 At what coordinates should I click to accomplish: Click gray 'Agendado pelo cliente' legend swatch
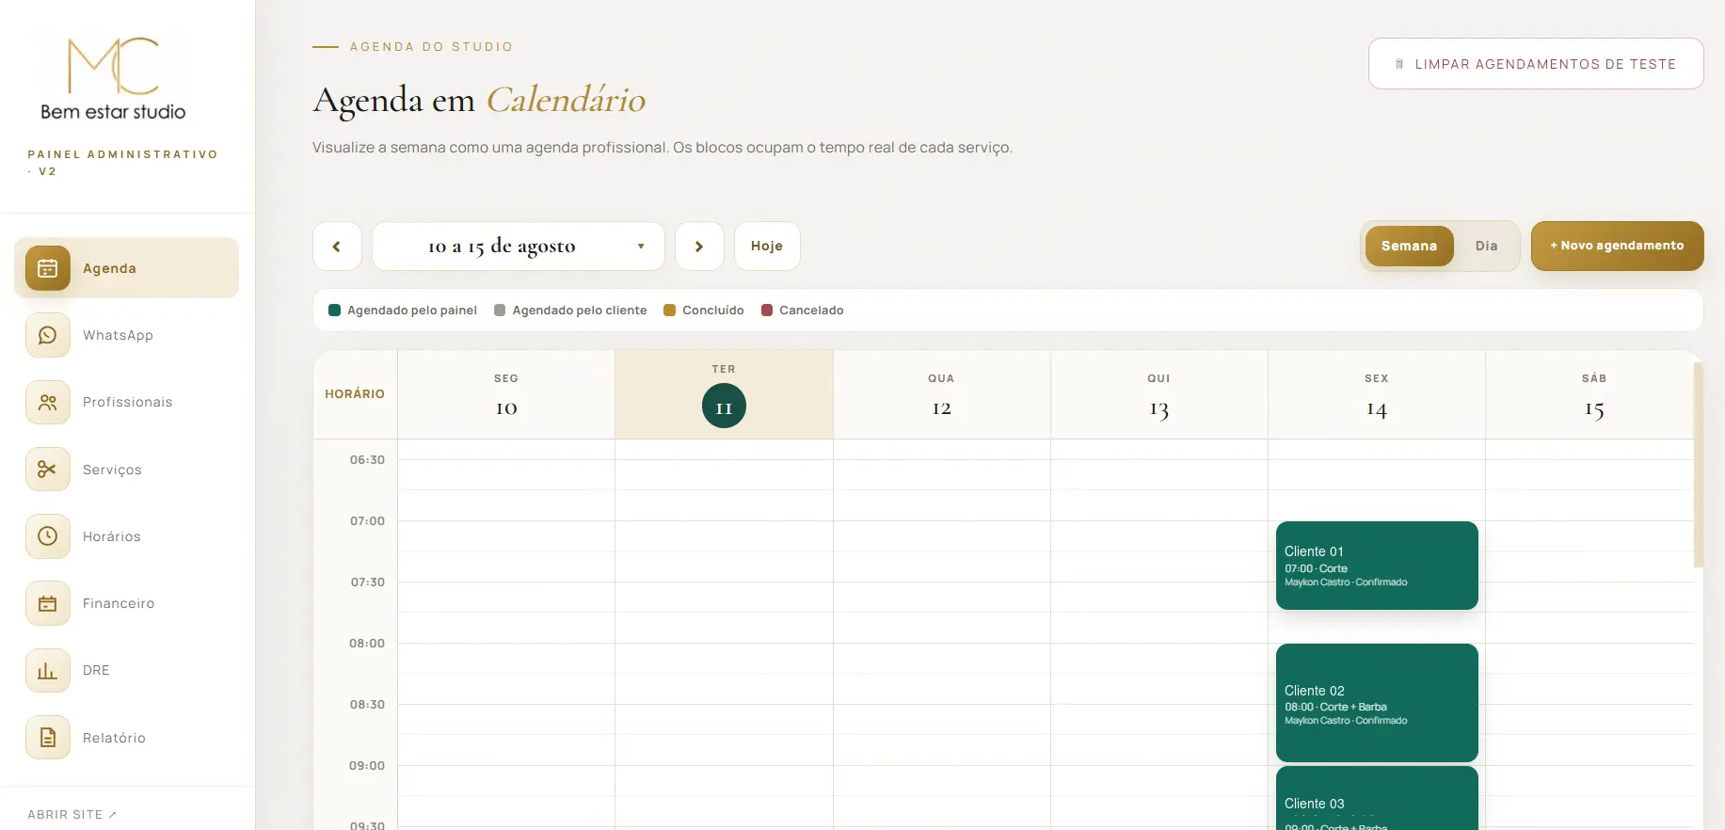(500, 311)
